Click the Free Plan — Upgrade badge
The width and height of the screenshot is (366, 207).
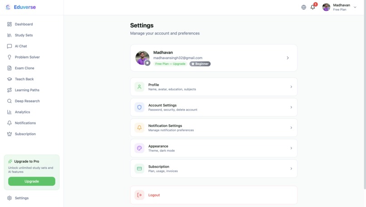tap(170, 64)
